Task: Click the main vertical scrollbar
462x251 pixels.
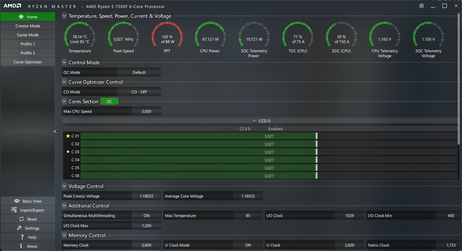Action: [459, 79]
